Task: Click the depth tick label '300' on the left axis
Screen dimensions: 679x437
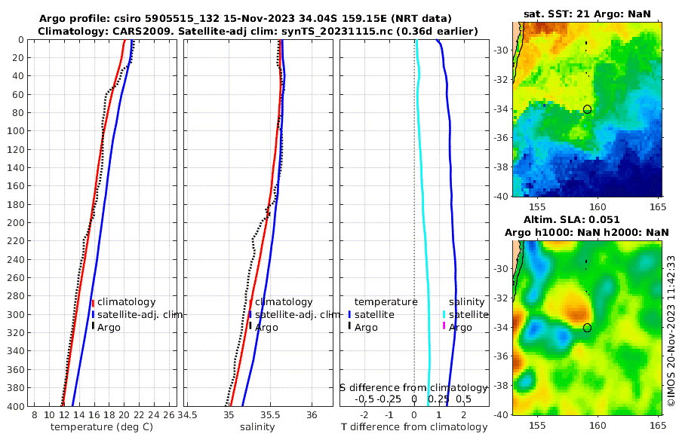Action: click(15, 314)
